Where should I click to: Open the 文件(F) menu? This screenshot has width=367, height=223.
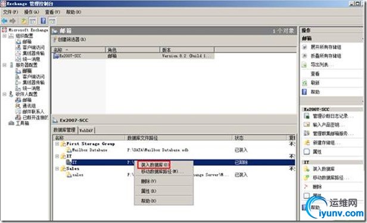click(x=11, y=12)
